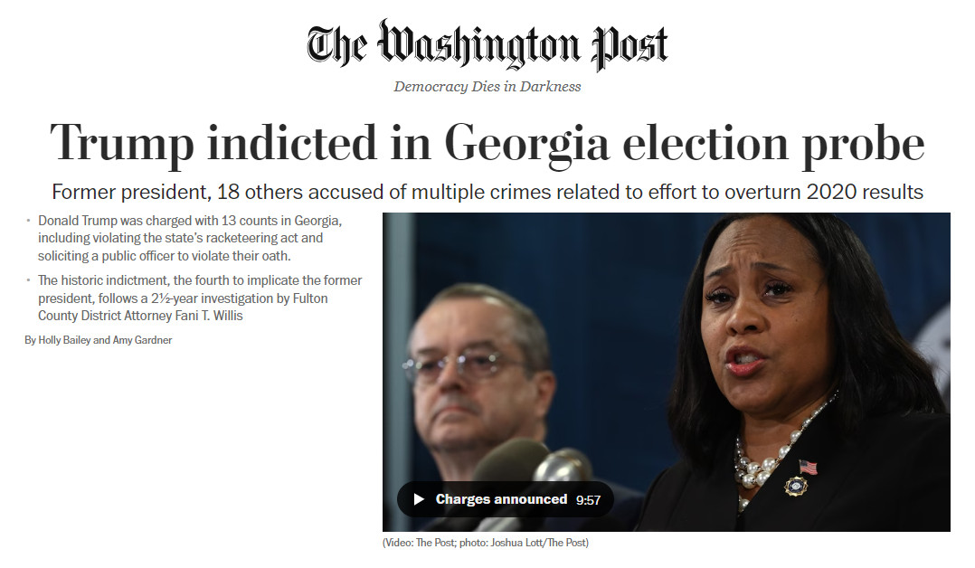Image resolution: width=975 pixels, height=568 pixels.
Task: Open bullet about Trump's 13 counts
Action: [x=190, y=238]
